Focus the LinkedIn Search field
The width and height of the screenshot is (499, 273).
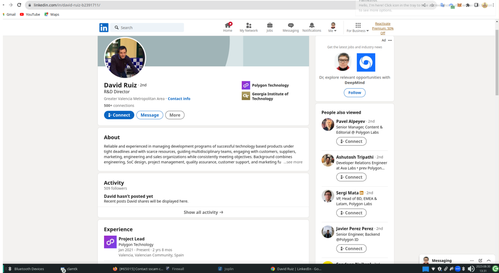coord(147,28)
